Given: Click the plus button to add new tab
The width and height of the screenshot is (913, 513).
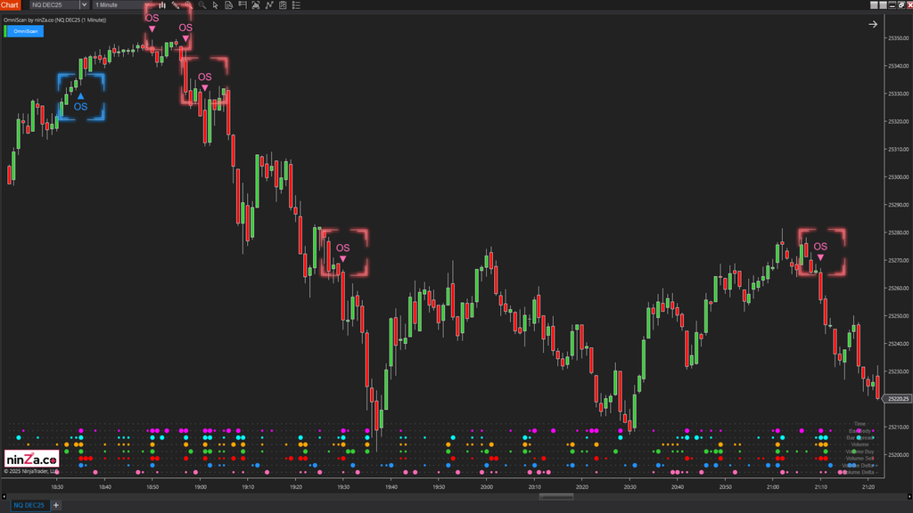Looking at the screenshot, I should coord(55,504).
